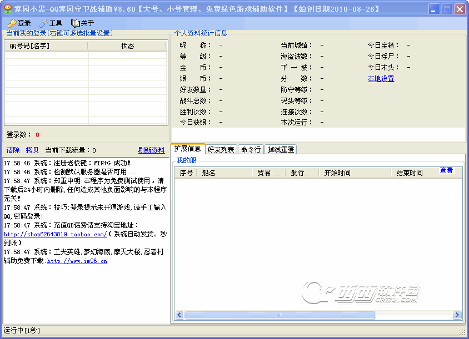
Task: Click the 航行... column header
Action: pos(302,173)
